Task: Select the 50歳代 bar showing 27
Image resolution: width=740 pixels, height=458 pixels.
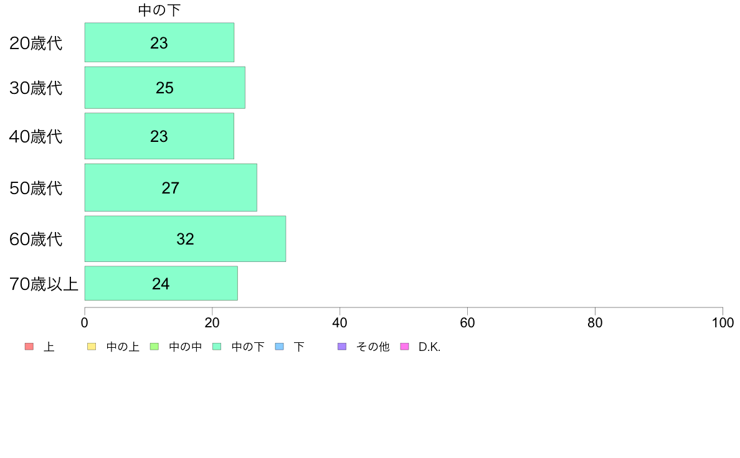Action: click(x=171, y=187)
